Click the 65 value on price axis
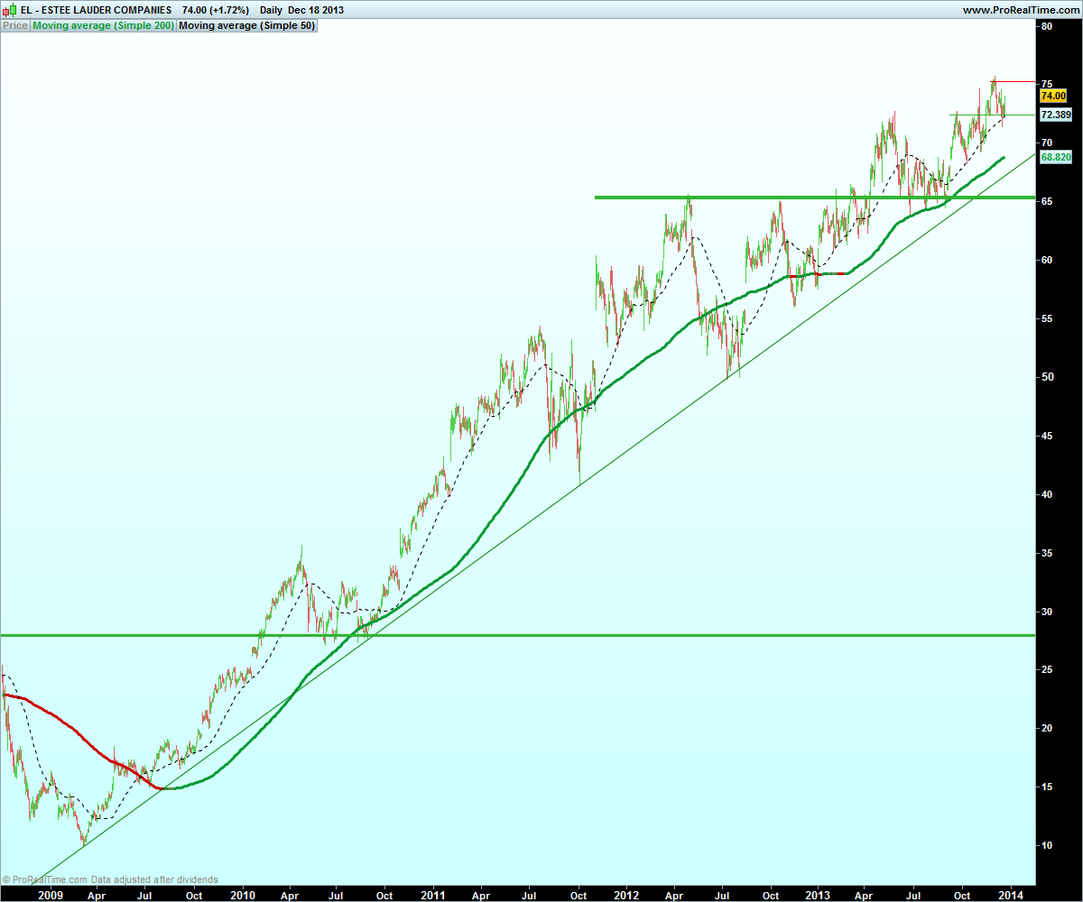1083x902 pixels. pos(1047,202)
